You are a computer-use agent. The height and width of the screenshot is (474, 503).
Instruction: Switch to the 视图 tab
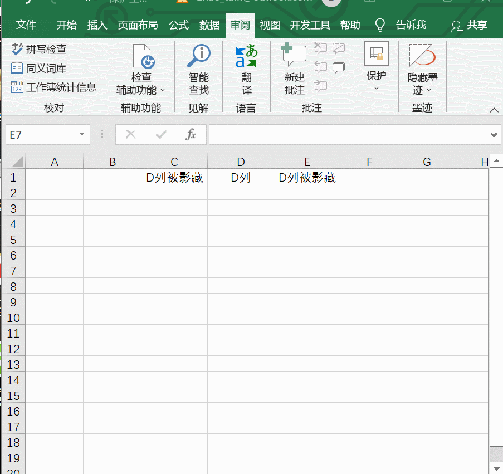coord(270,25)
